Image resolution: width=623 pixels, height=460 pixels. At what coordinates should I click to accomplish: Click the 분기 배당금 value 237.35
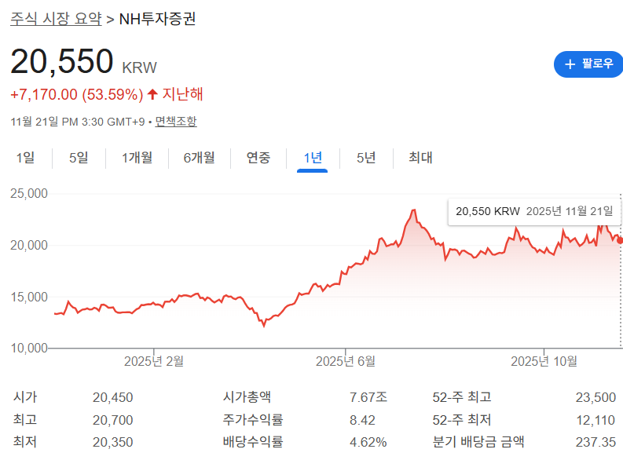pyautogui.click(x=596, y=442)
